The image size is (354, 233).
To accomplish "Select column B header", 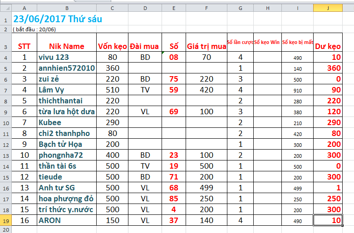I will (x=67, y=9).
